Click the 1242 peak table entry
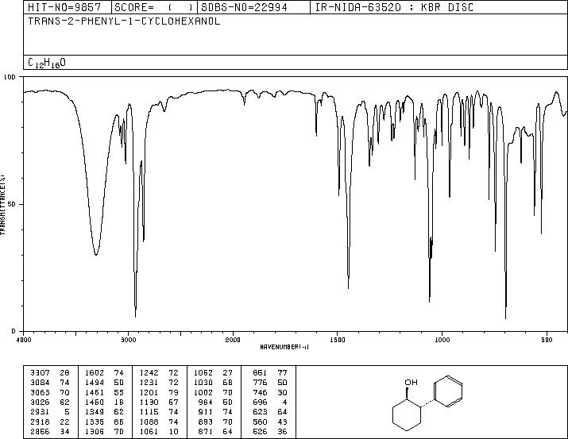Viewport: 568px width, 439px height. (x=159, y=373)
